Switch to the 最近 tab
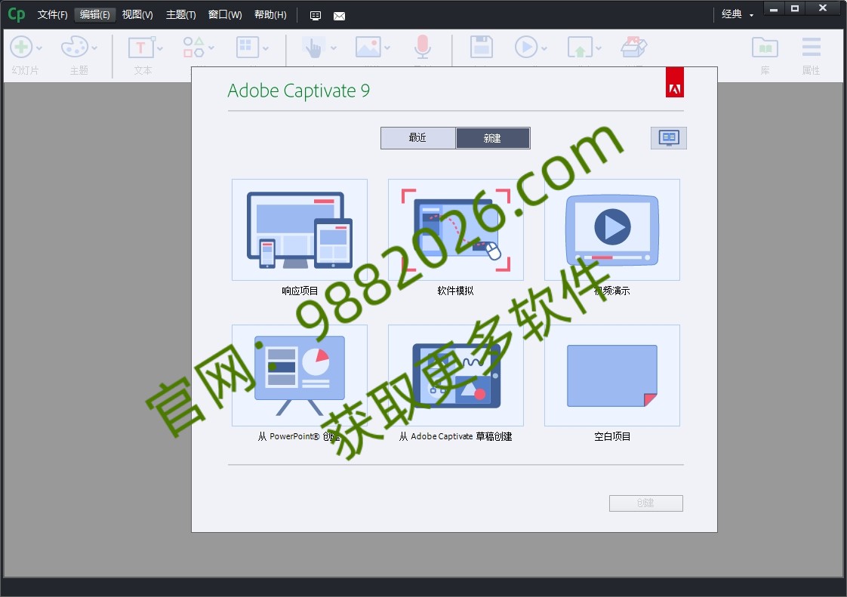This screenshot has width=847, height=597. [x=418, y=138]
